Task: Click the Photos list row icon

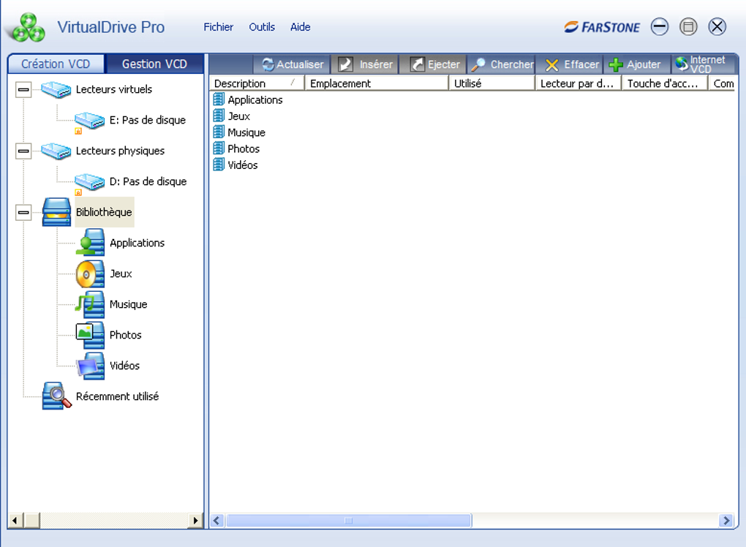Action: pos(219,148)
